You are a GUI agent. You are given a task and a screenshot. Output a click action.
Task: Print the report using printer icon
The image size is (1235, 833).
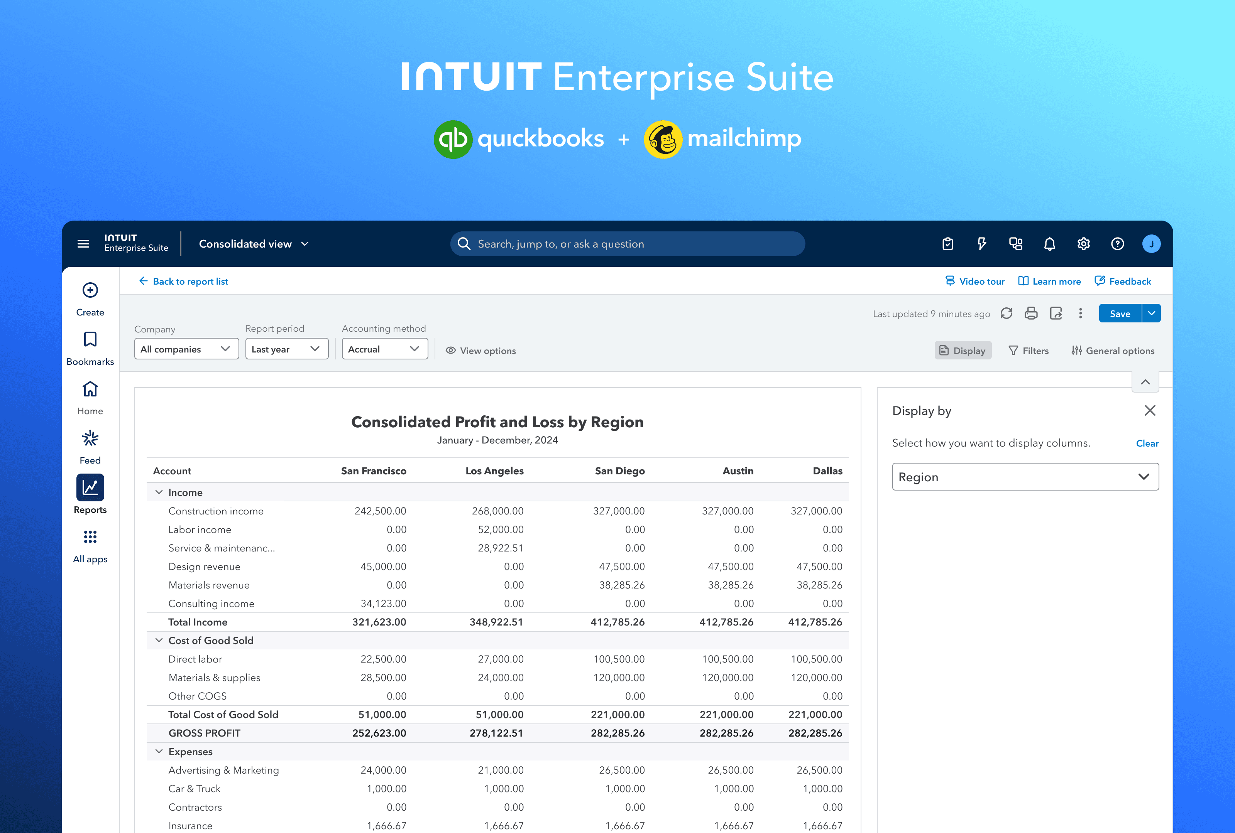tap(1031, 313)
